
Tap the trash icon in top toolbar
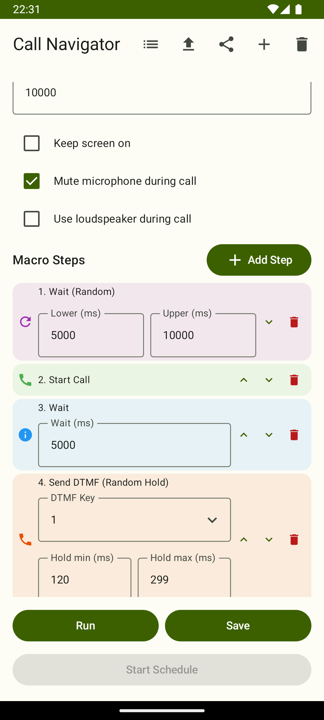coord(302,44)
